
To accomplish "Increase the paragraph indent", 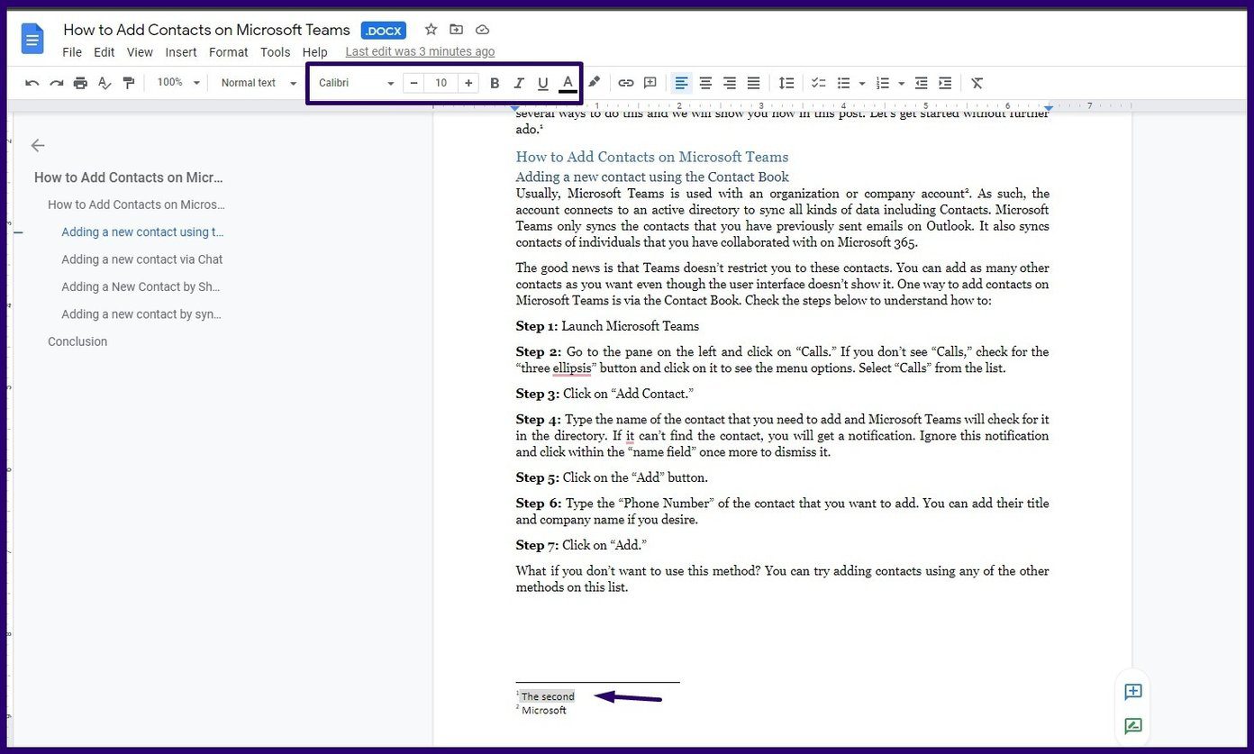I will (945, 83).
